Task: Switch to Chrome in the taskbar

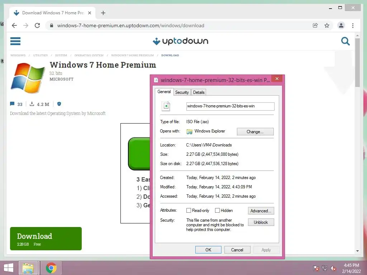Action: pos(51,268)
